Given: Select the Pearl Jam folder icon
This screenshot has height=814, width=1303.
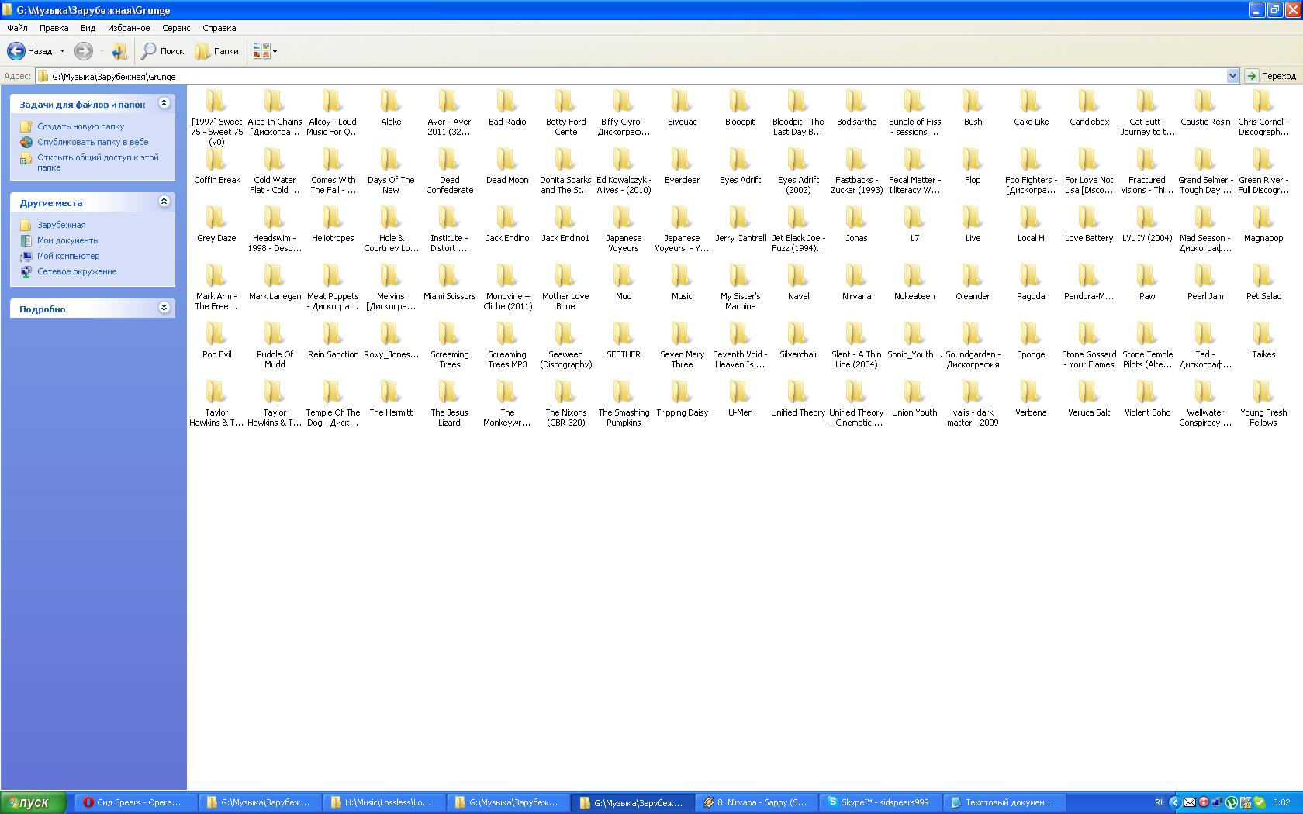Looking at the screenshot, I should click(x=1204, y=277).
